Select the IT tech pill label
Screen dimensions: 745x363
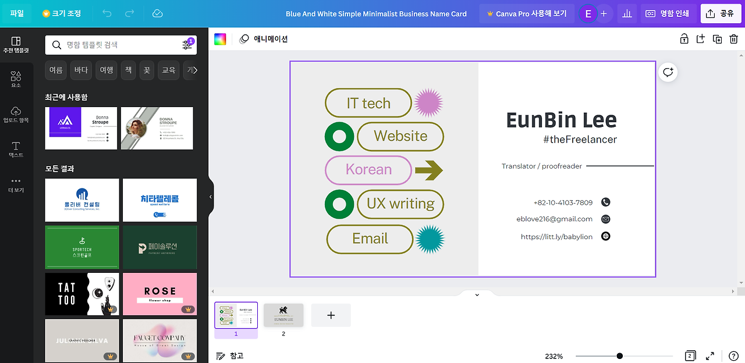click(x=368, y=103)
